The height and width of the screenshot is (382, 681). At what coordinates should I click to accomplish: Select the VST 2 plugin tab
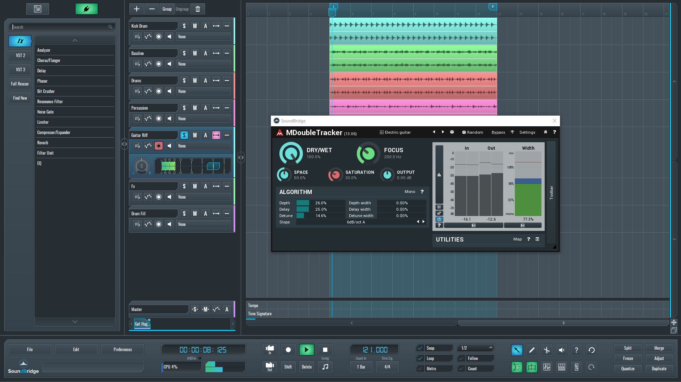(20, 55)
